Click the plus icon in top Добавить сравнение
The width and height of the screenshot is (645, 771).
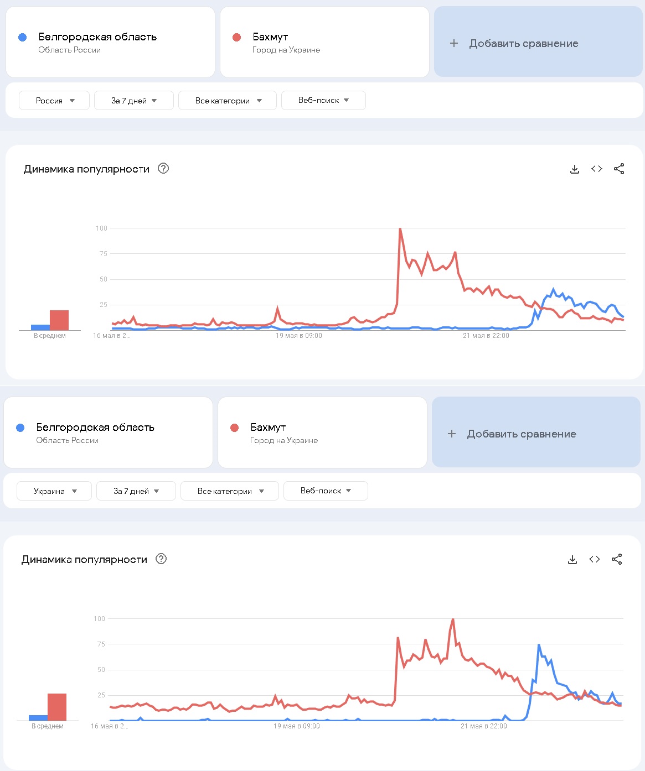[x=454, y=43]
